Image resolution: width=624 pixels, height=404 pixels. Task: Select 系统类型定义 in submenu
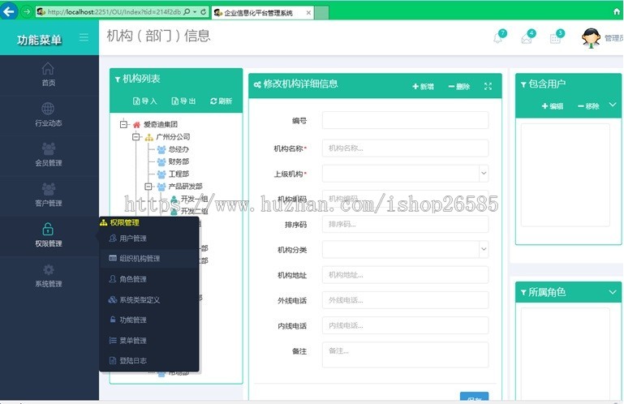(140, 299)
